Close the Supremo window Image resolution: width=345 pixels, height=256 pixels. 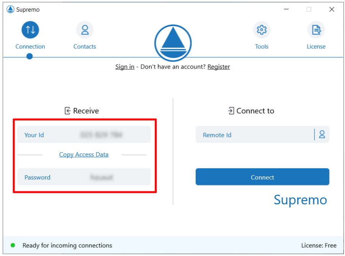(x=332, y=9)
